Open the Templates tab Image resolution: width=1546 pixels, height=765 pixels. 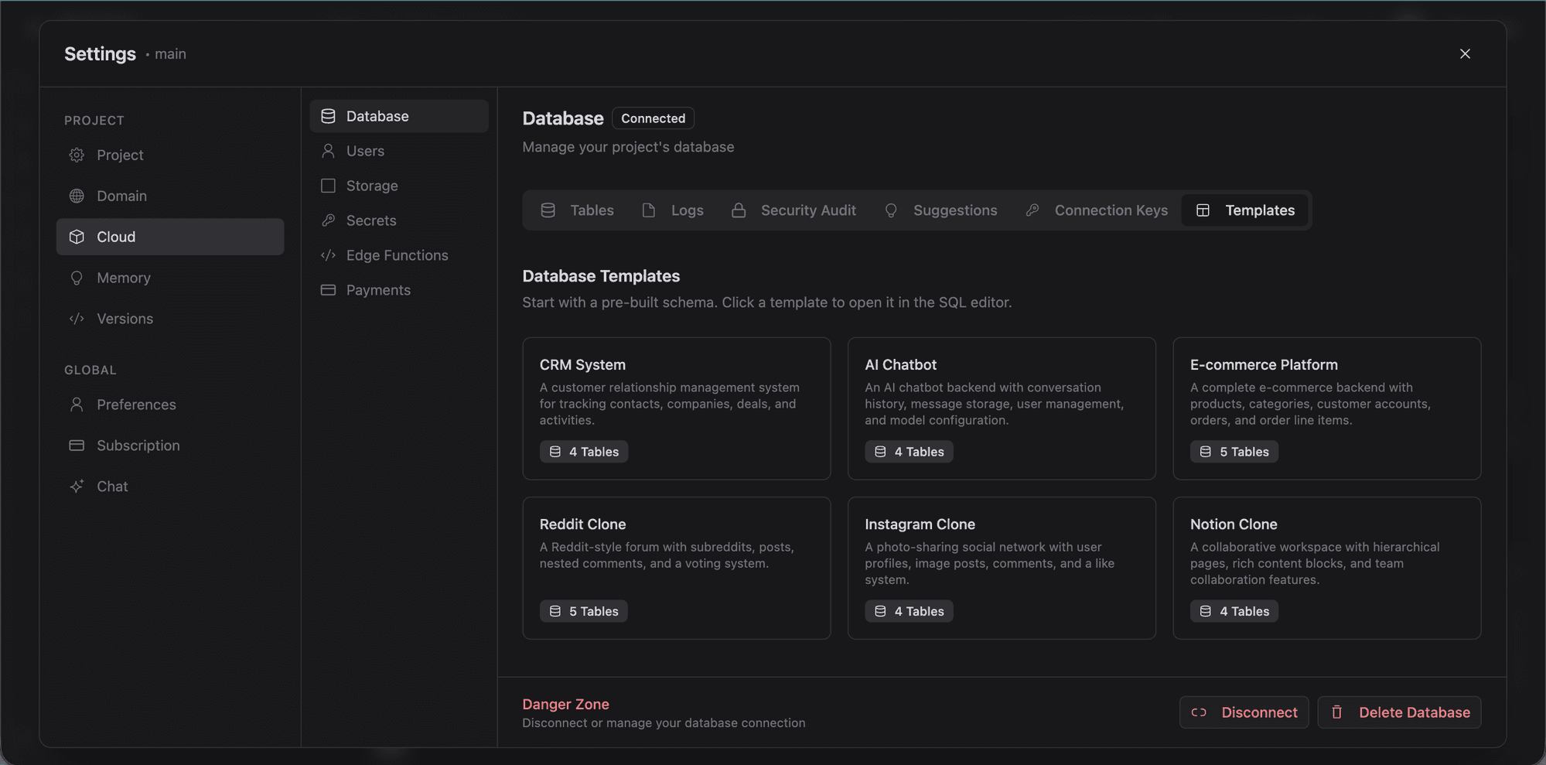1244,210
